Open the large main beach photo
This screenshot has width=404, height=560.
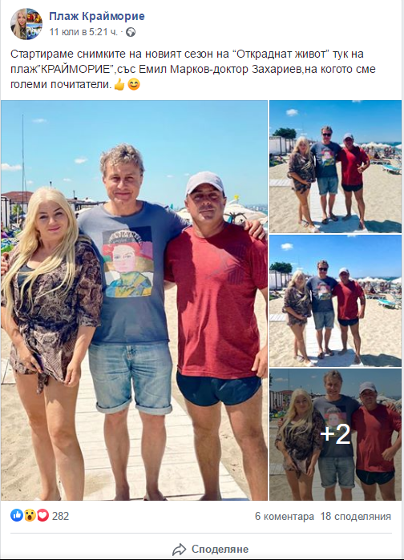click(x=134, y=300)
